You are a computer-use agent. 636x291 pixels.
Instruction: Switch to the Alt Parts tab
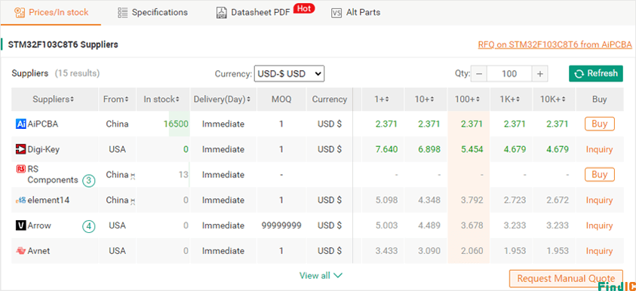click(x=355, y=13)
